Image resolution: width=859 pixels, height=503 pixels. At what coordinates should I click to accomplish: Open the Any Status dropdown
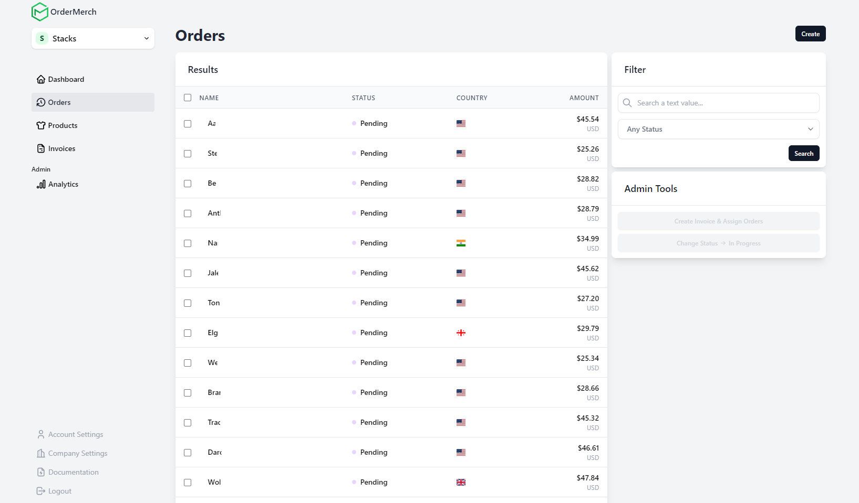tap(718, 129)
